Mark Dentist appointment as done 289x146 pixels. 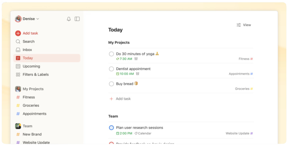[111, 69]
